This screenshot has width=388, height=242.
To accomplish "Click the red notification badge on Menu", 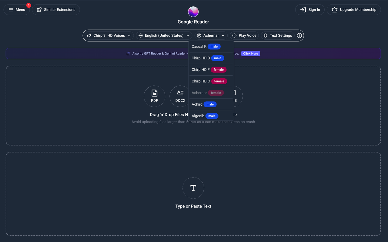I will click(x=28, y=5).
